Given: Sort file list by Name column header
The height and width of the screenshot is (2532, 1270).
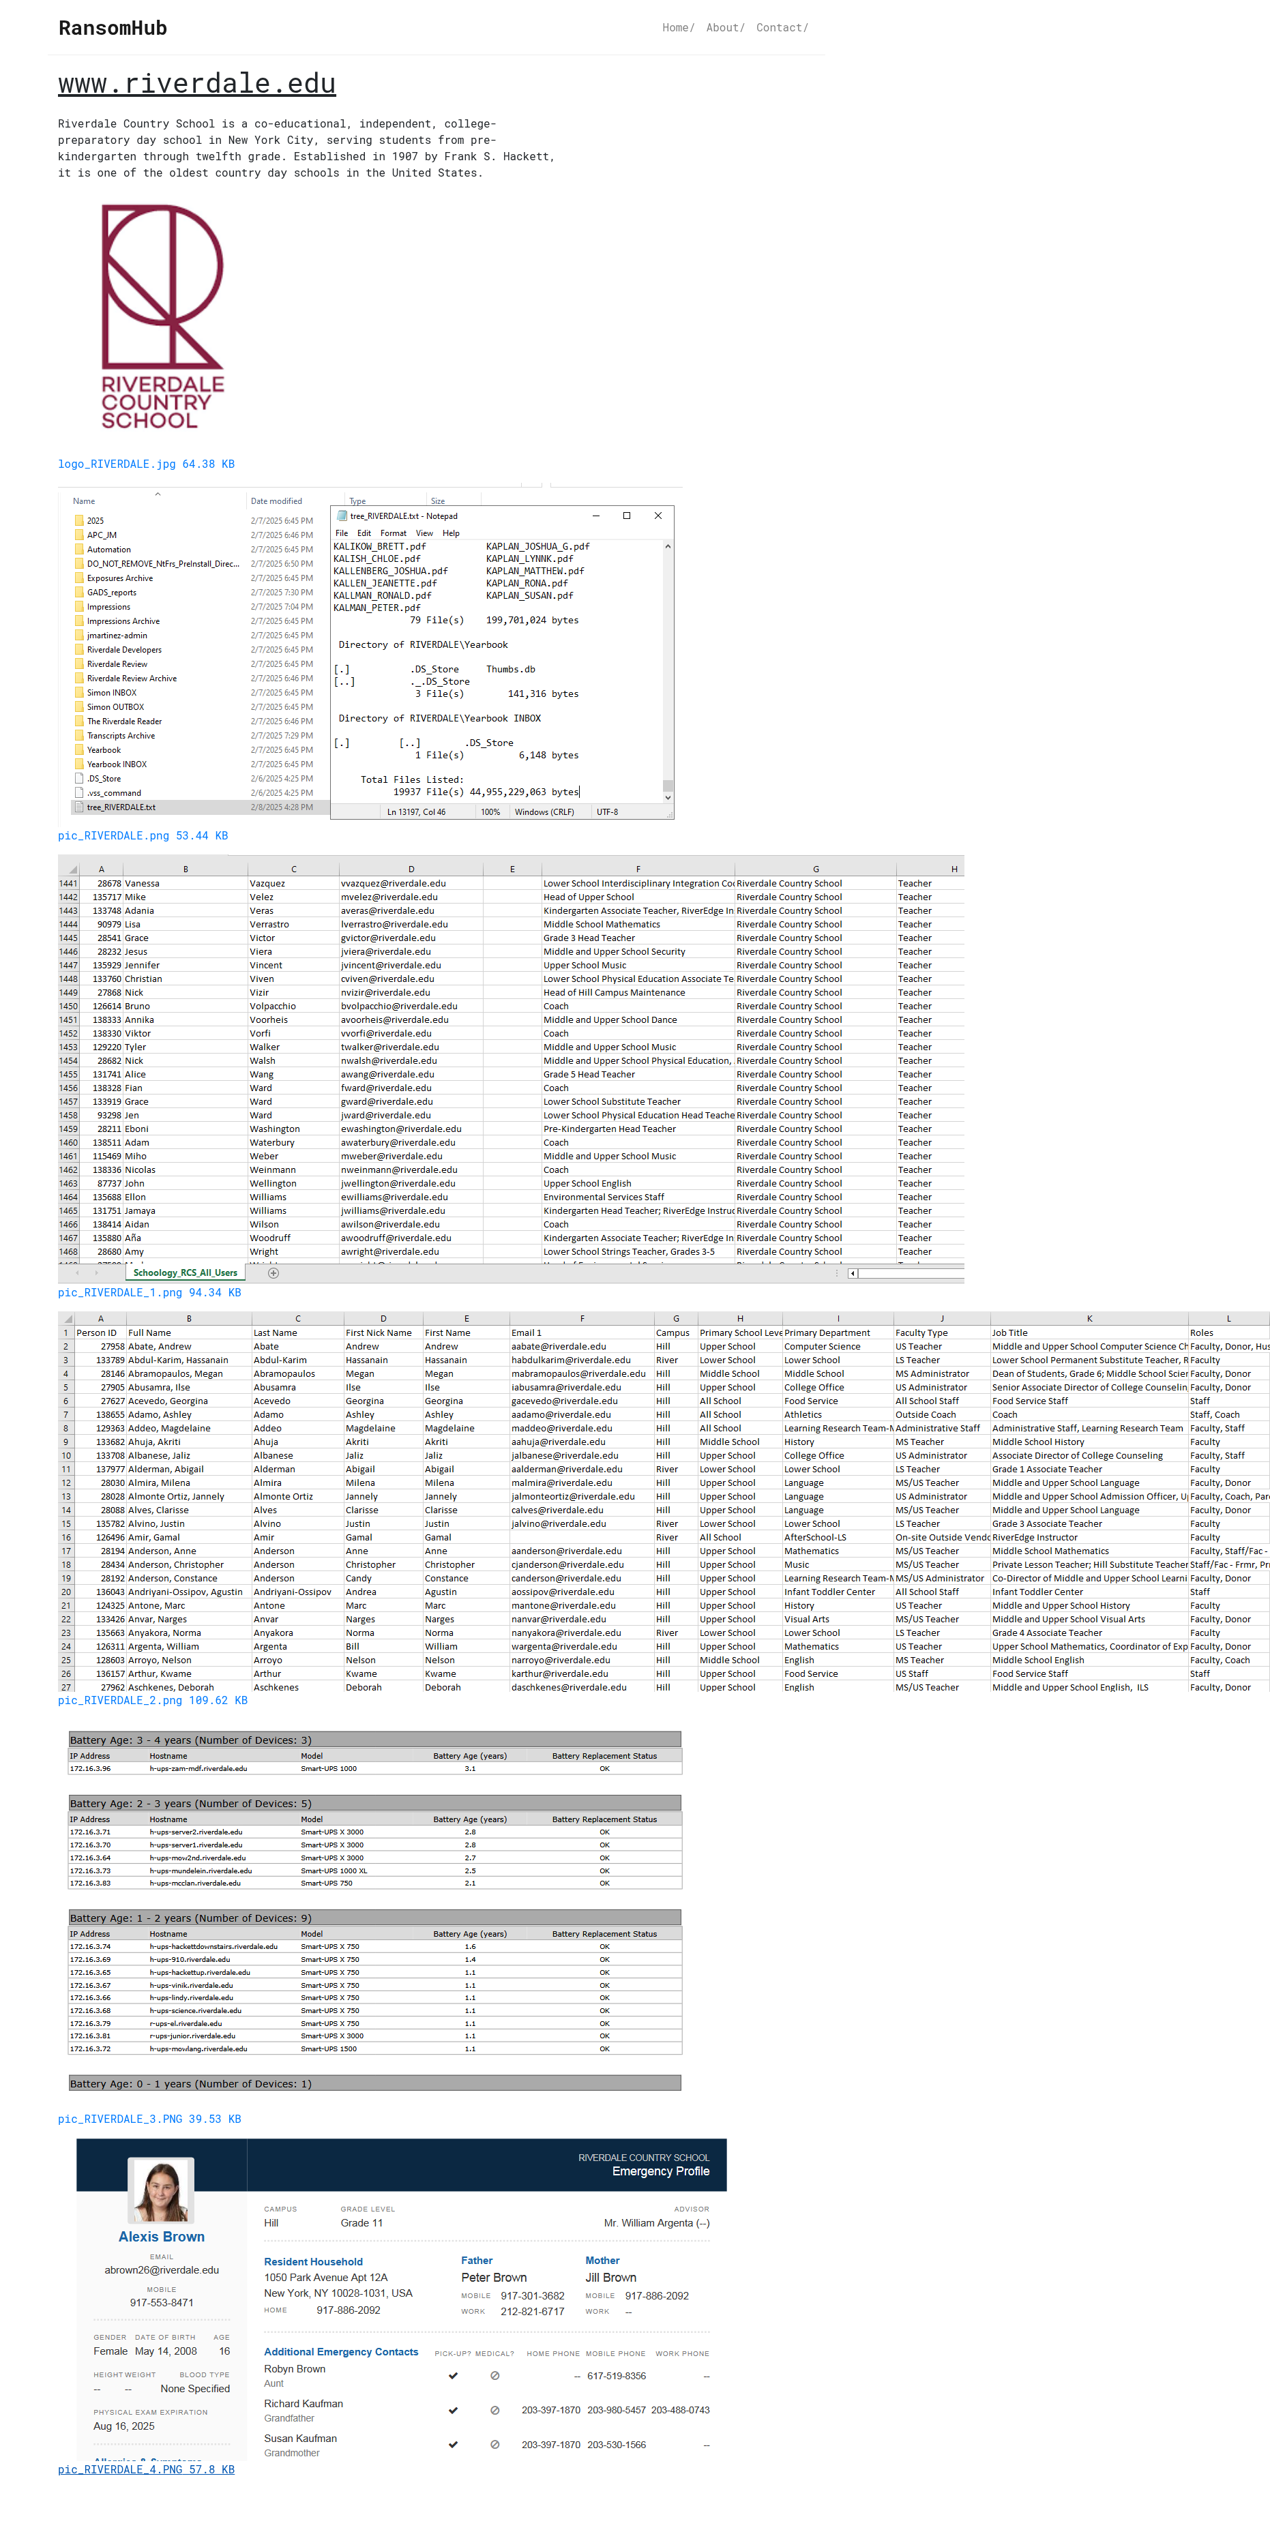Looking at the screenshot, I should 83,501.
